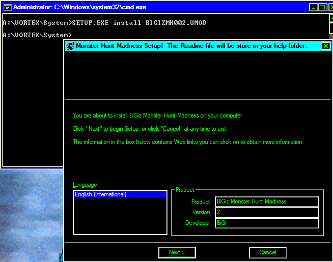
Task: Click the Product group box heading
Action: (185, 190)
